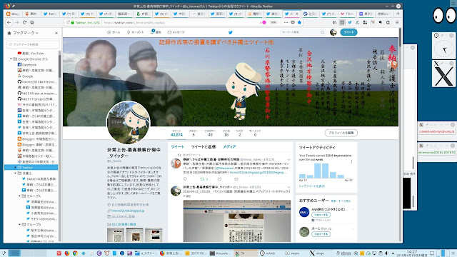This screenshot has height=257, width=457.
Task: Click the bookmarks sidebar search field
Action: [x=33, y=44]
